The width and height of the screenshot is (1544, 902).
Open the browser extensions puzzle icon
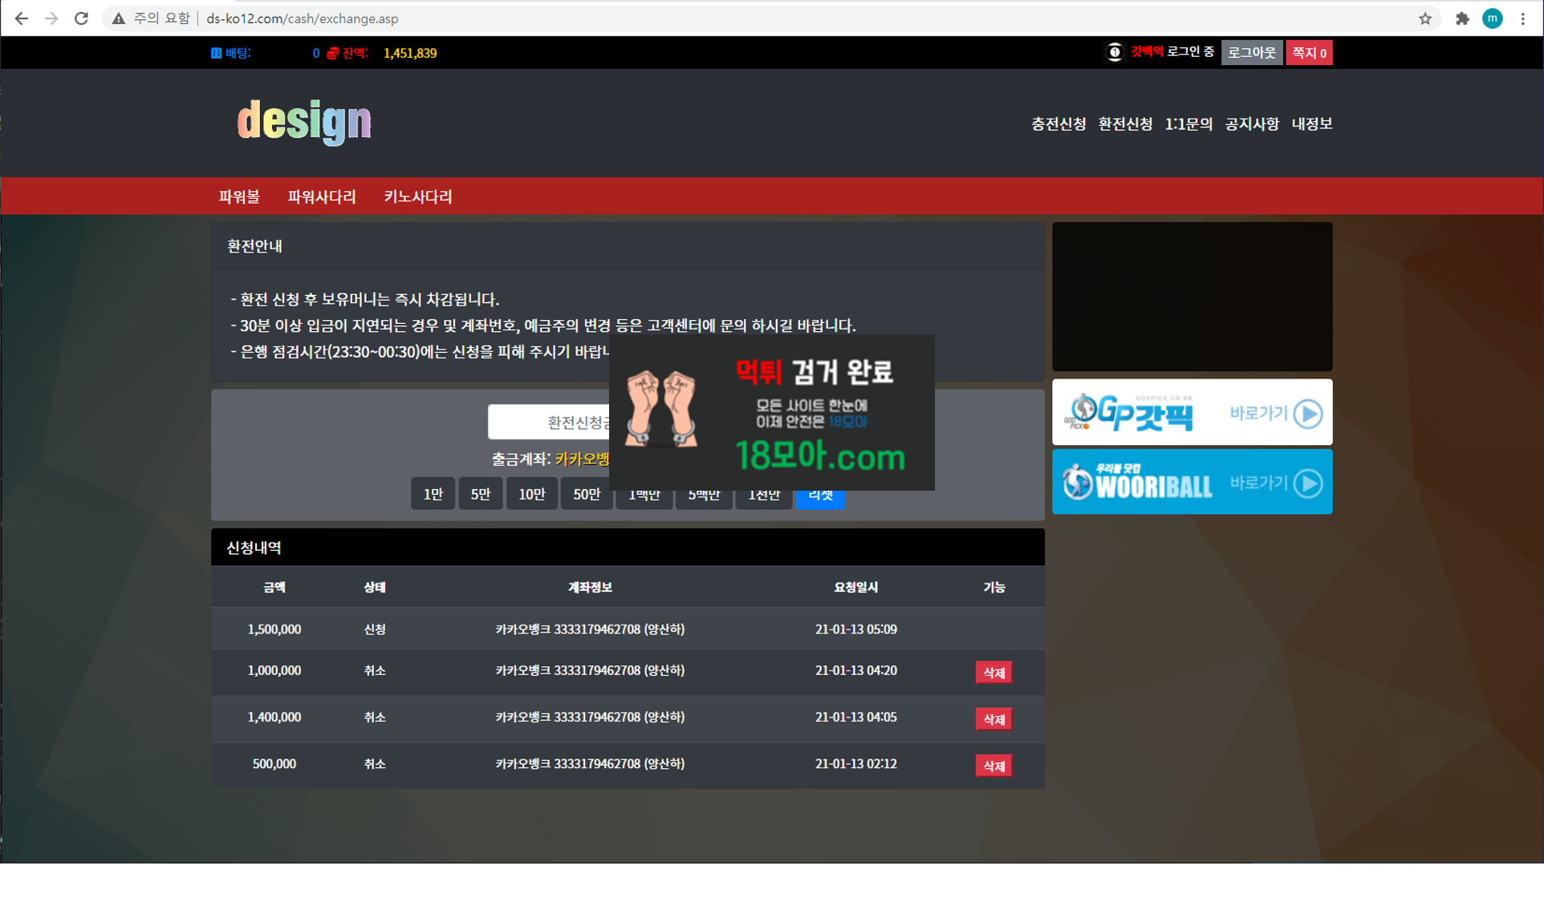(x=1462, y=18)
